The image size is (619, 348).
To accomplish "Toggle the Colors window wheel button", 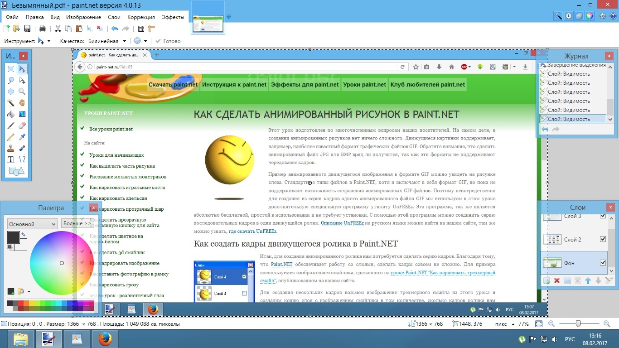I will click(590, 16).
